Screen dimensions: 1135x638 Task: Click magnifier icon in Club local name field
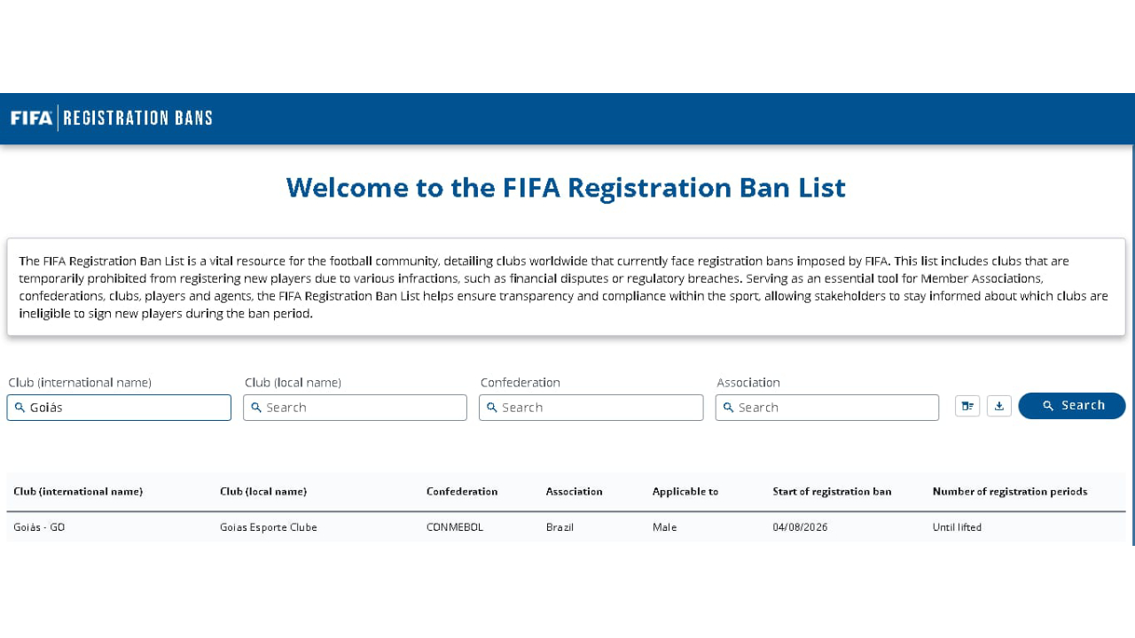256,408
